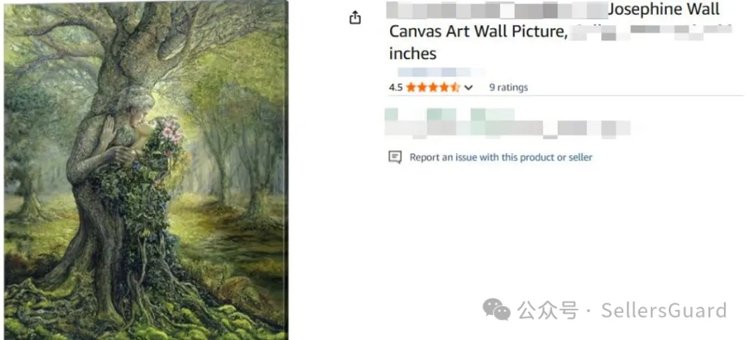Click the first orange rating star
The height and width of the screenshot is (340, 751).
[x=411, y=88]
